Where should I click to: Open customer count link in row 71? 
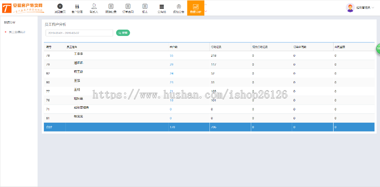tap(171, 109)
